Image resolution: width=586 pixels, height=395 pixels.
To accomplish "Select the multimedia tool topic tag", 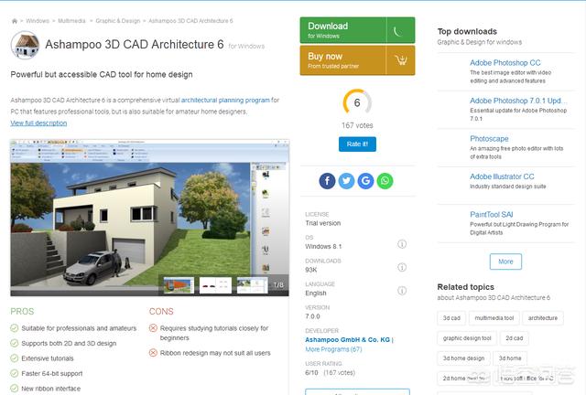I will [x=494, y=318].
